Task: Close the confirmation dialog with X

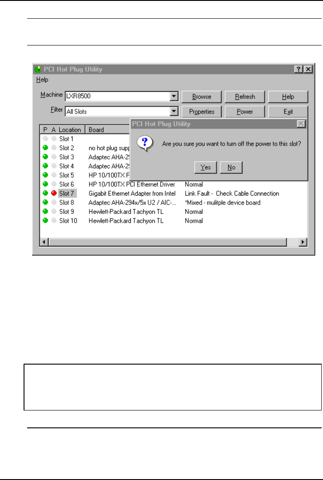Action: click(x=301, y=123)
